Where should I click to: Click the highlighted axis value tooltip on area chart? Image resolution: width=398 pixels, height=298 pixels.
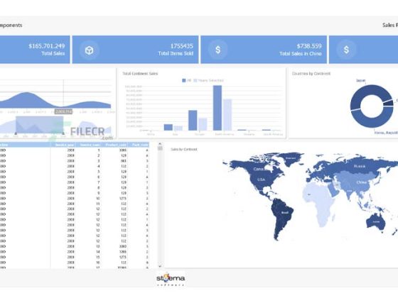coord(63,111)
